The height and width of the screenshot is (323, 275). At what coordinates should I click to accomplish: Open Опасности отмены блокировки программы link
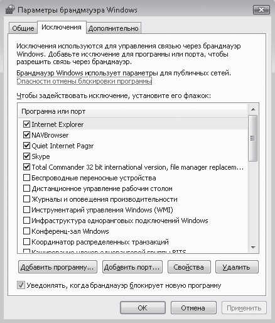point(84,81)
